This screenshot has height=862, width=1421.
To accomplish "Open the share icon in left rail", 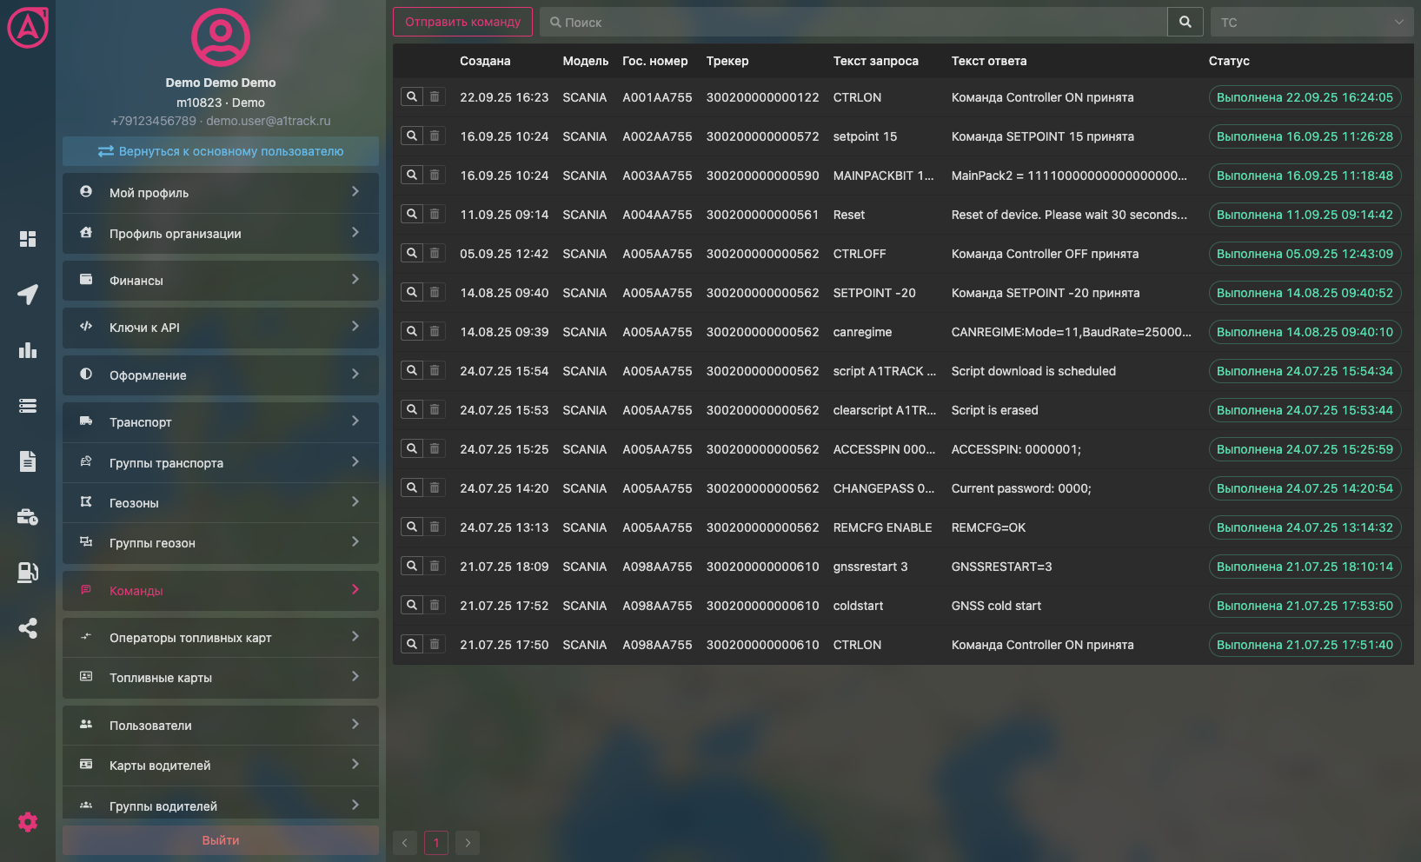I will click(28, 628).
